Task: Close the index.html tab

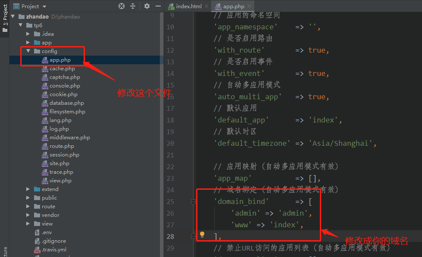Action: [206, 6]
